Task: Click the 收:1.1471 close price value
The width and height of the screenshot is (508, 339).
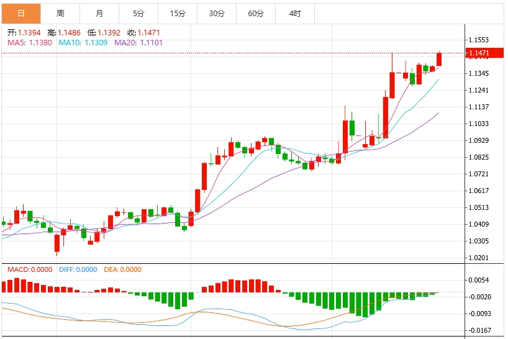Action: [143, 33]
